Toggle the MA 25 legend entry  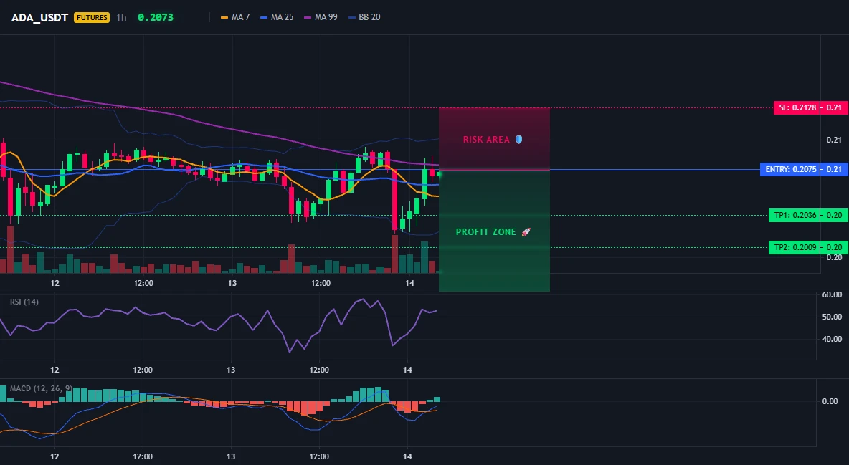[x=277, y=17]
